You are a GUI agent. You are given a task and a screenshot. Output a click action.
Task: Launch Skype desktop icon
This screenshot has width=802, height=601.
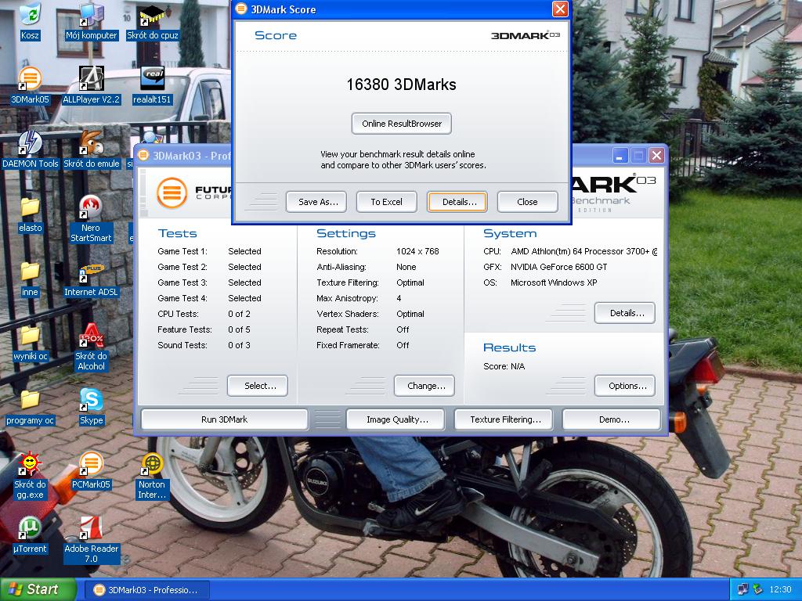tap(92, 407)
